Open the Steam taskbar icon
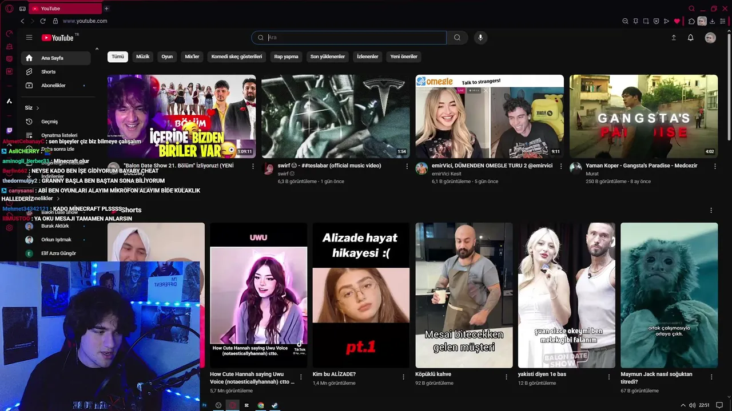Viewport: 732px width, 411px height. [274, 405]
